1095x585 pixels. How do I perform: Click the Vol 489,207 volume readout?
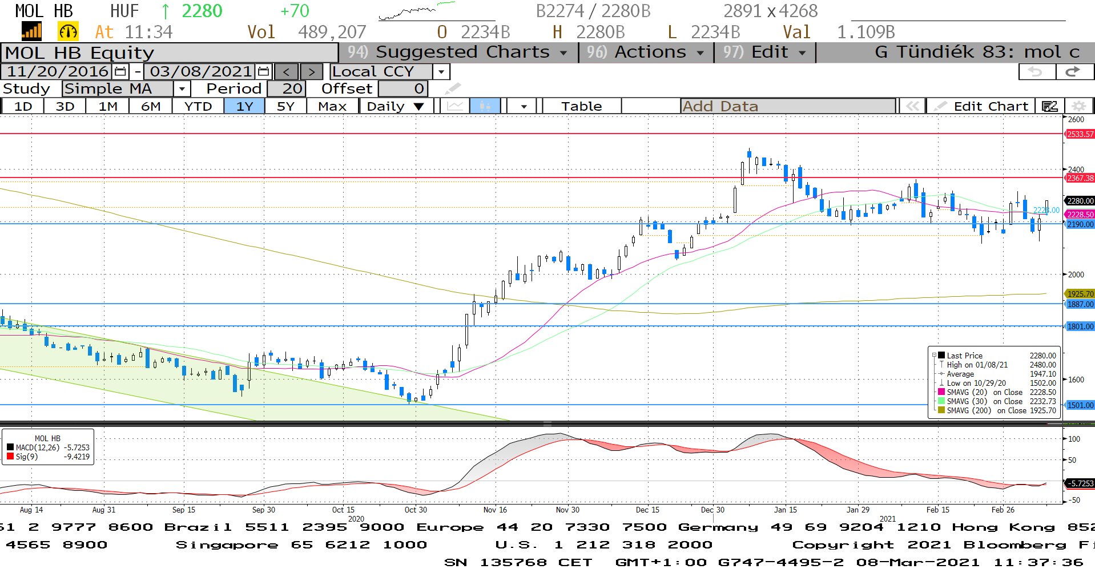coord(307,32)
